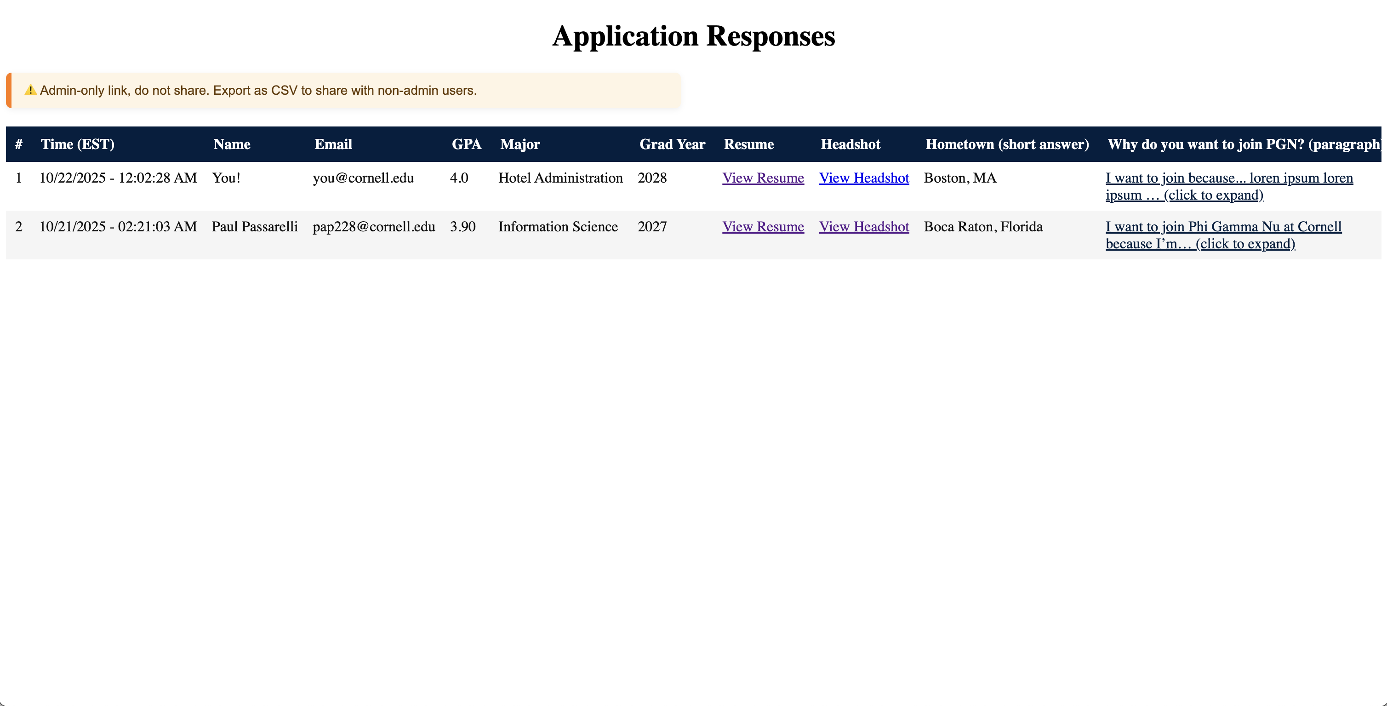
Task: Open View Headshot link for You!
Action: pos(864,178)
